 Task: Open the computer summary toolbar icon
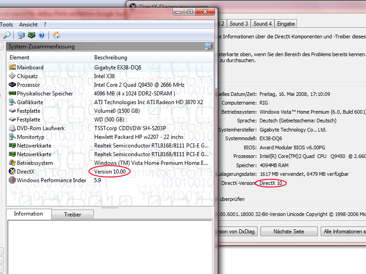pos(21,35)
